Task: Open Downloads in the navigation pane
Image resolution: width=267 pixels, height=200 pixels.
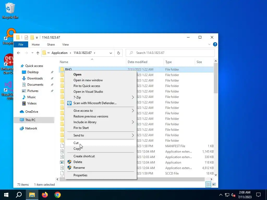Action: (x=35, y=78)
